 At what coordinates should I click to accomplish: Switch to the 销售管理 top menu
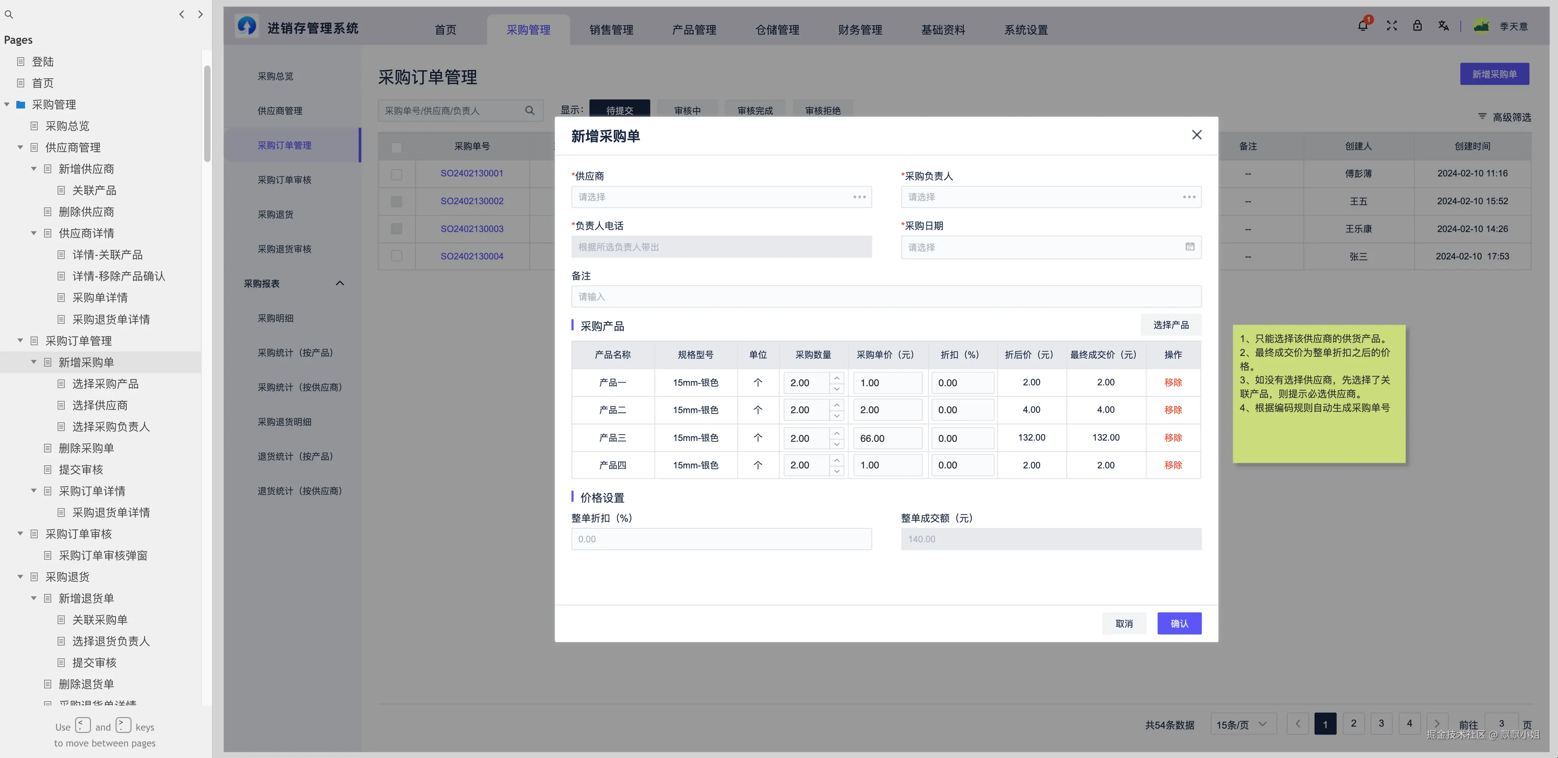(x=611, y=29)
